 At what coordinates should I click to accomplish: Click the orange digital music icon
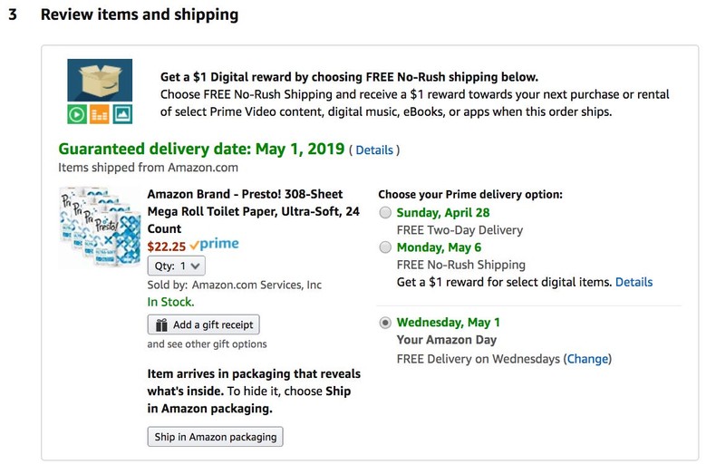pyautogui.click(x=100, y=114)
